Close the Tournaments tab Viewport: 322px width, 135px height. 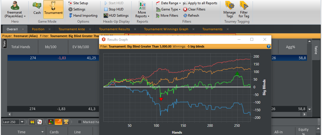(x=227, y=29)
